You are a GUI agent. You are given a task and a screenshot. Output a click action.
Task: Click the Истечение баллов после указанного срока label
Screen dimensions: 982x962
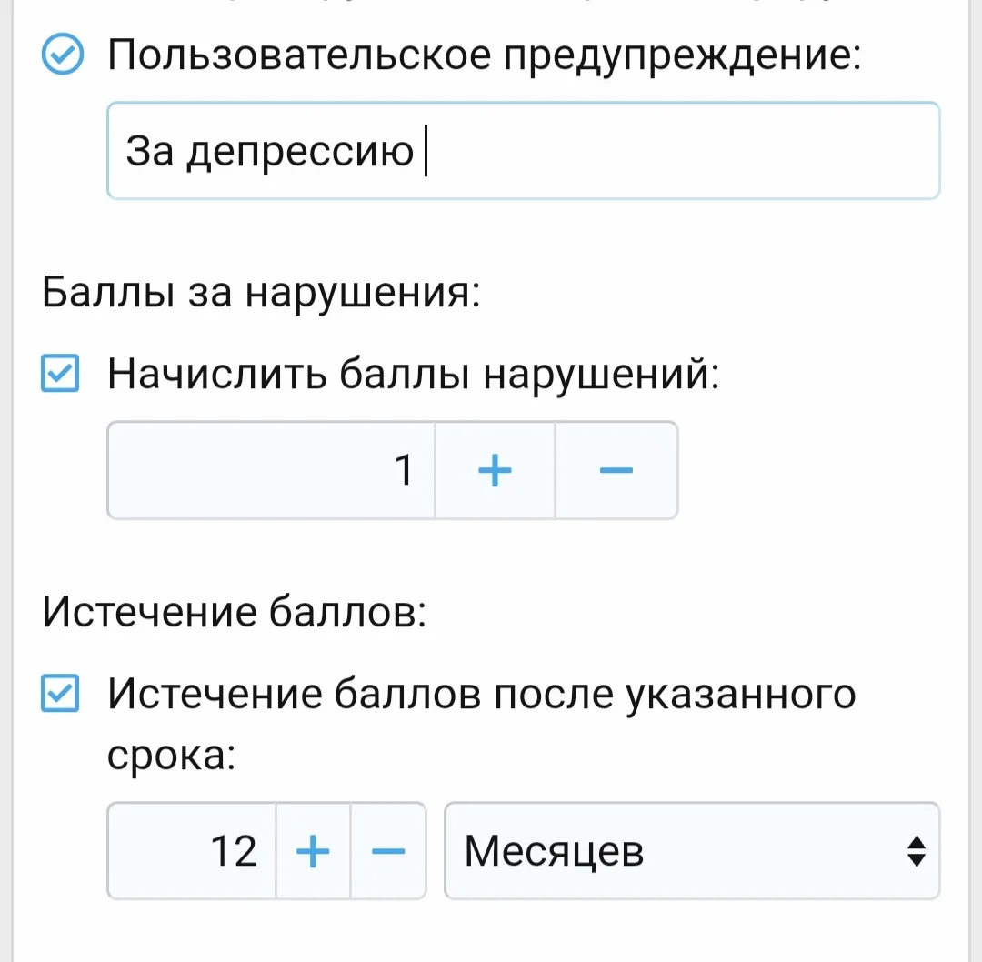point(482,695)
